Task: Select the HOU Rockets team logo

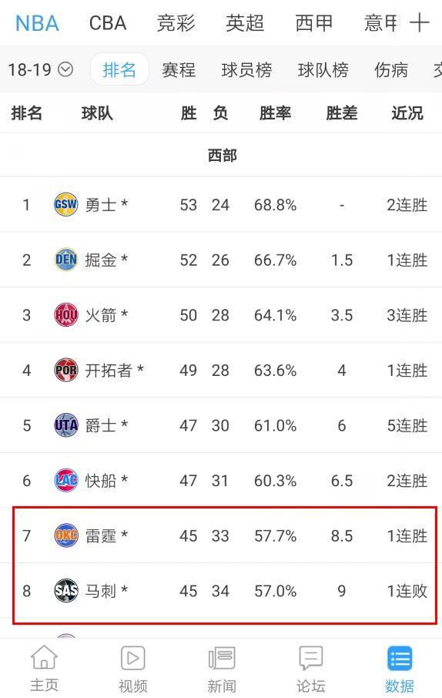Action: [x=66, y=315]
